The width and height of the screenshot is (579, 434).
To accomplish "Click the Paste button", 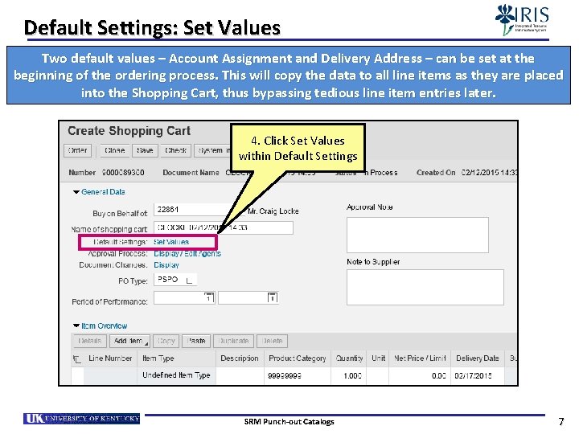I will (196, 341).
